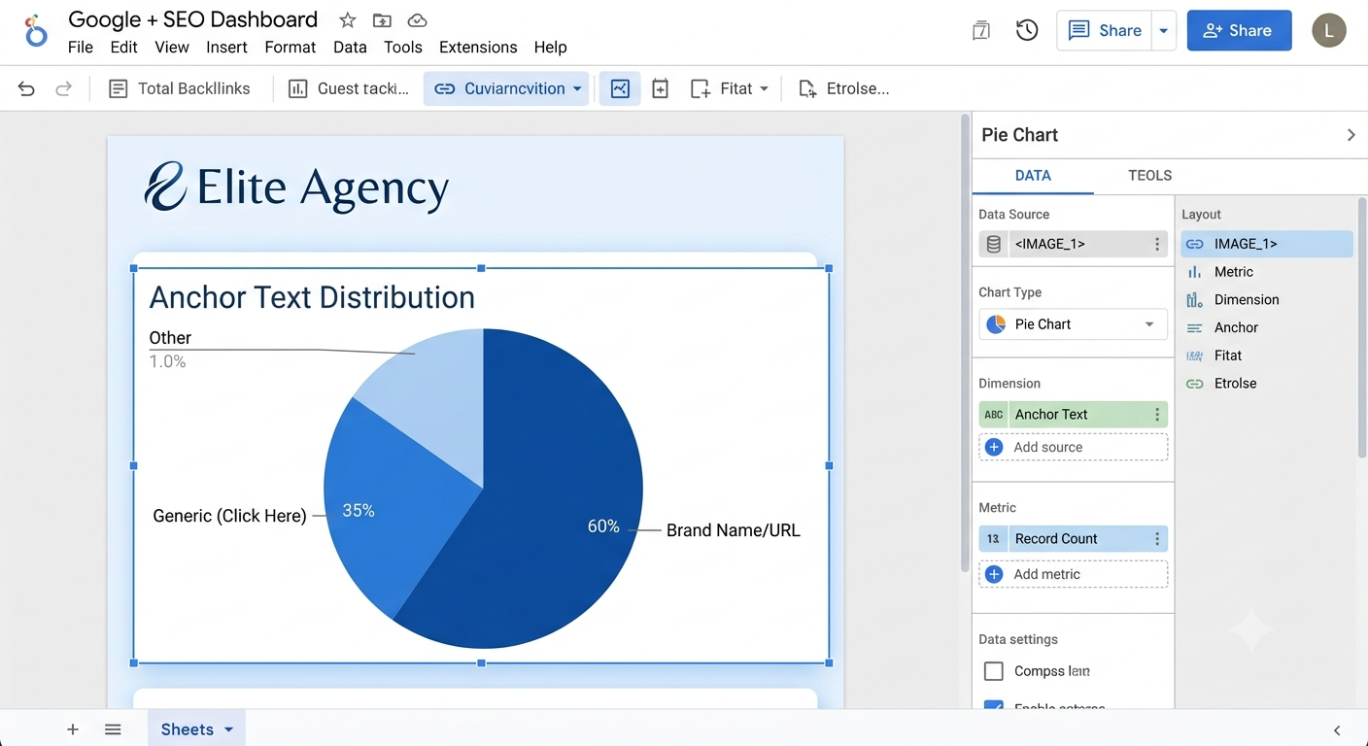This screenshot has width=1368, height=746.
Task: Select Dimension in Layout list
Action: (x=1266, y=300)
